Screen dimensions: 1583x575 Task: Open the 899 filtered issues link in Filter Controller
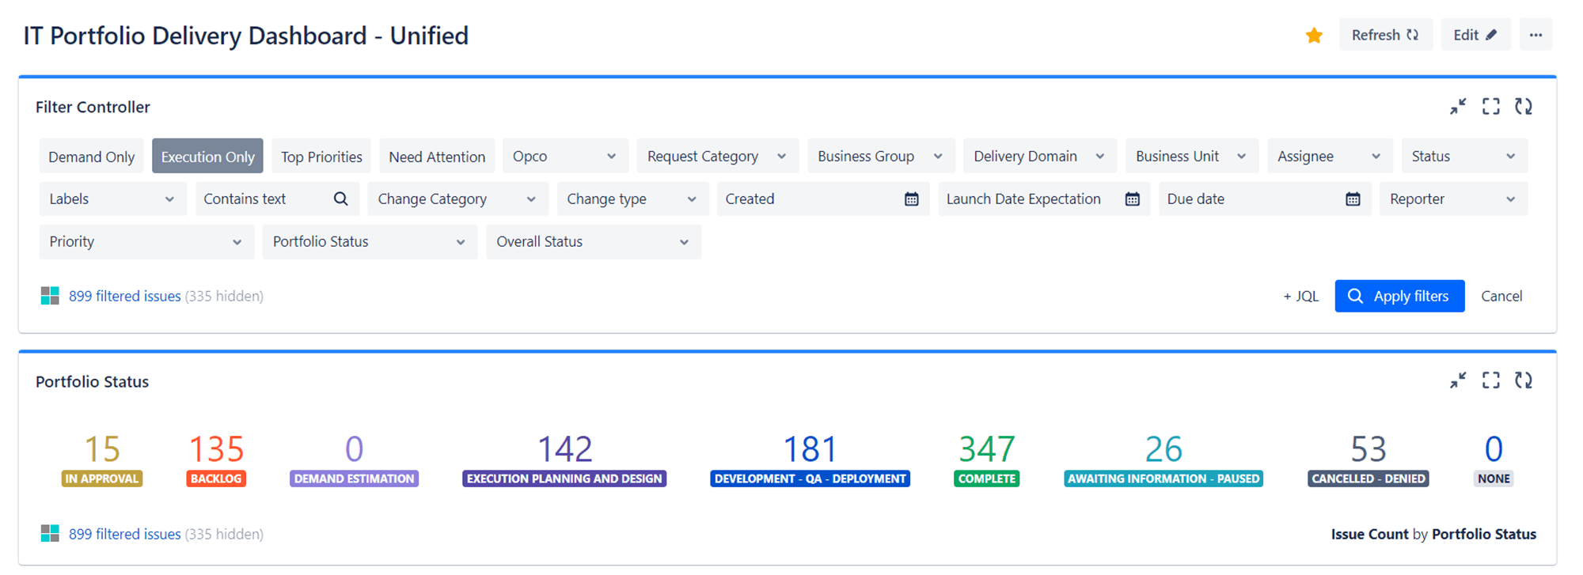[124, 297]
